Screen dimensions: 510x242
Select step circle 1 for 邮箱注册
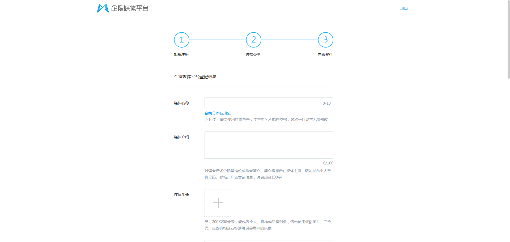tap(181, 40)
